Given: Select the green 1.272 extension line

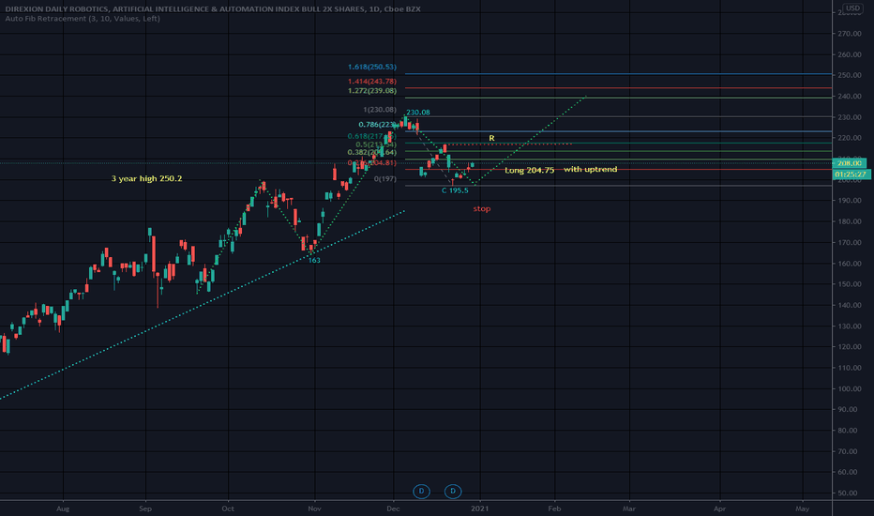Looking at the screenshot, I should pos(618,98).
